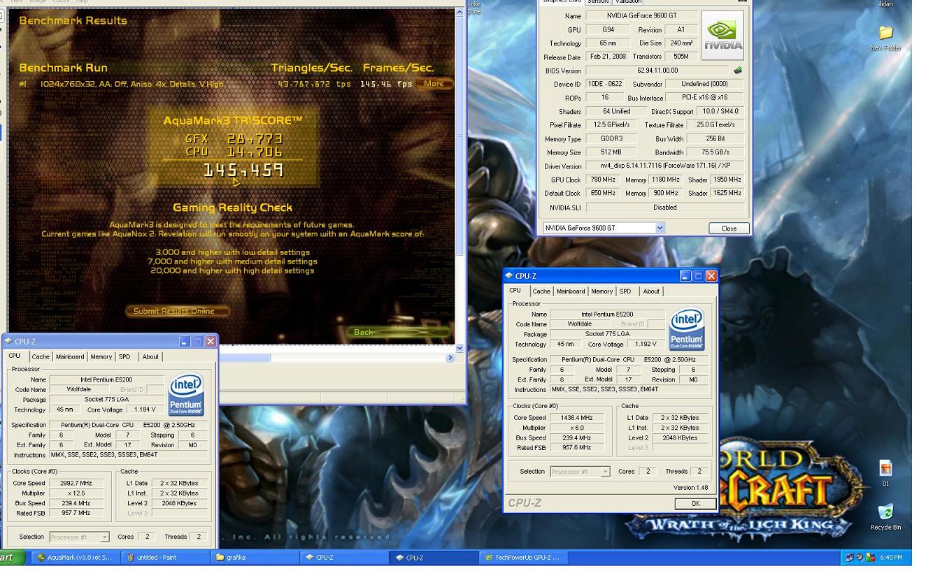Click Rated FSB value 957.6 MHz
940x587 pixels.
[576, 448]
